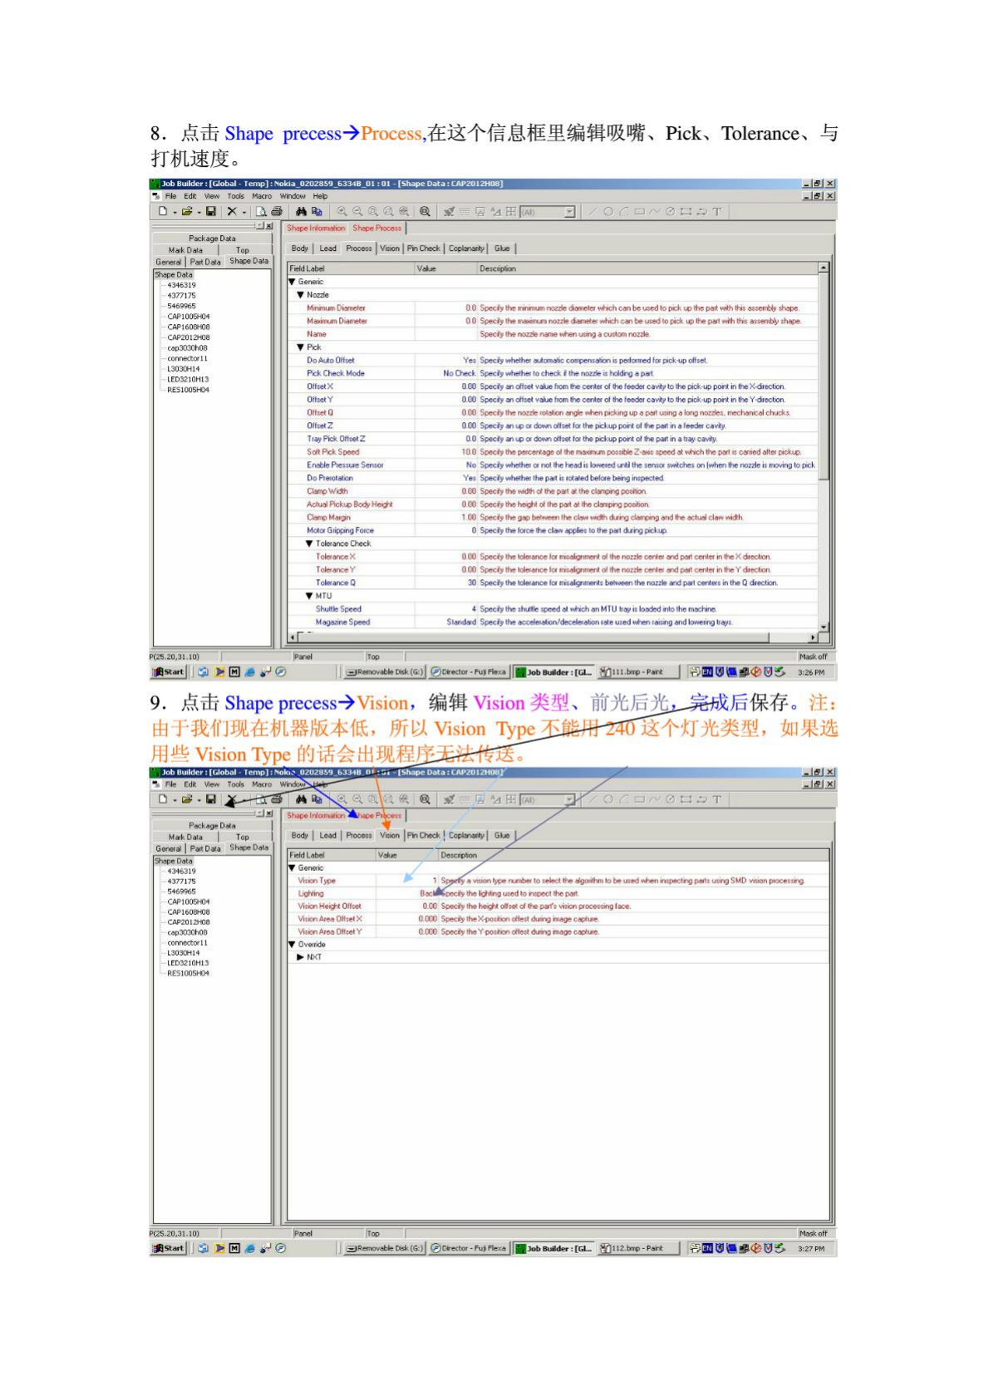Select rectangle drawing tool in lower toolbar

[639, 799]
